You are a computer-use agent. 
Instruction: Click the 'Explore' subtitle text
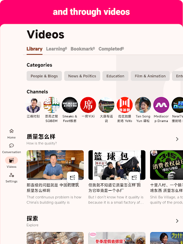coord(32,225)
